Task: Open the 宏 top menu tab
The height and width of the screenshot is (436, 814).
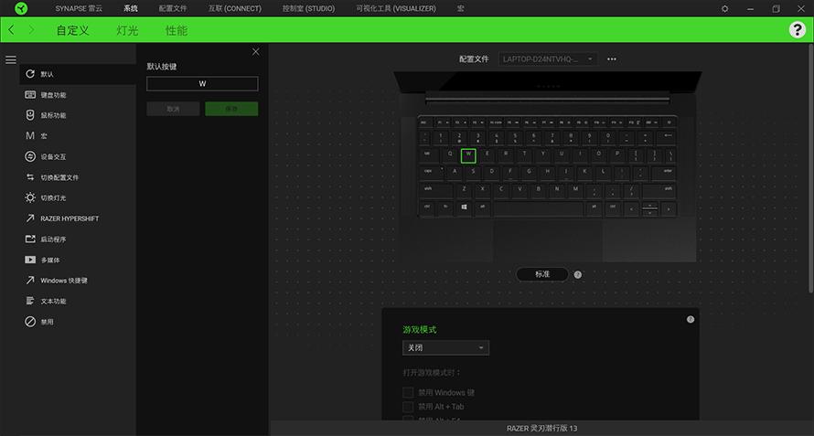Action: [x=460, y=8]
